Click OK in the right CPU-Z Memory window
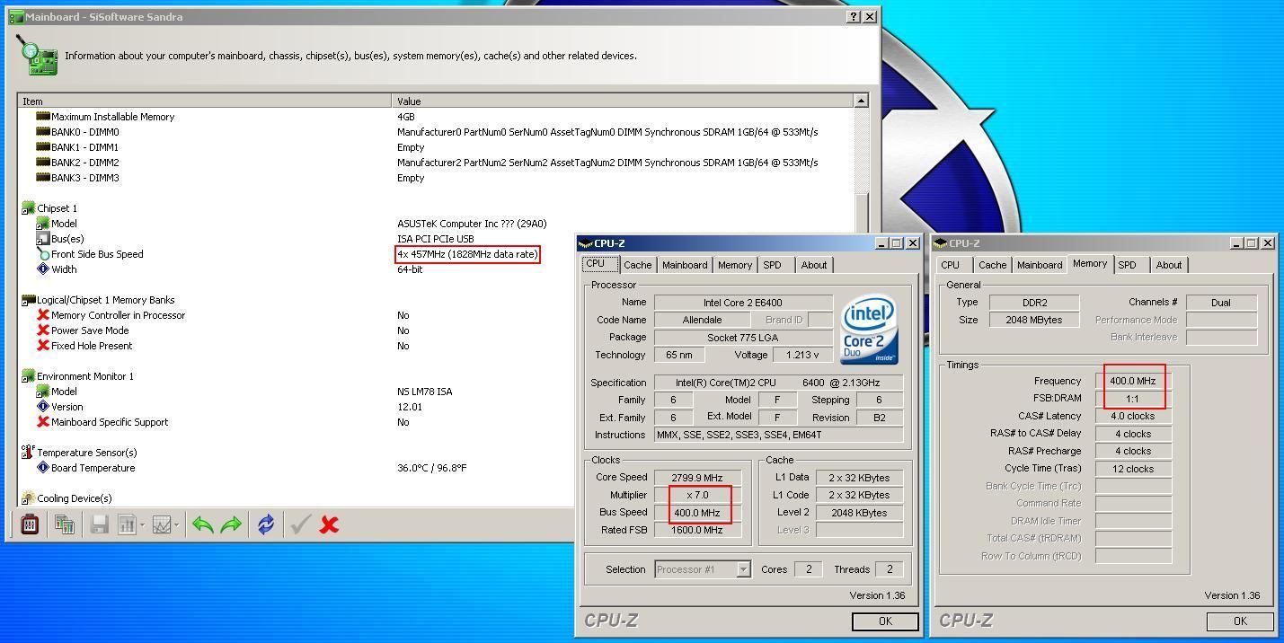The height and width of the screenshot is (643, 1284). click(x=1240, y=621)
